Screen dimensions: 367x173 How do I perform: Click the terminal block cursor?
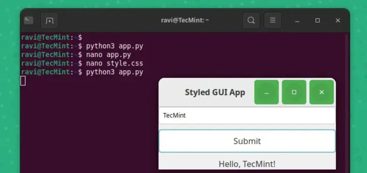coord(23,81)
